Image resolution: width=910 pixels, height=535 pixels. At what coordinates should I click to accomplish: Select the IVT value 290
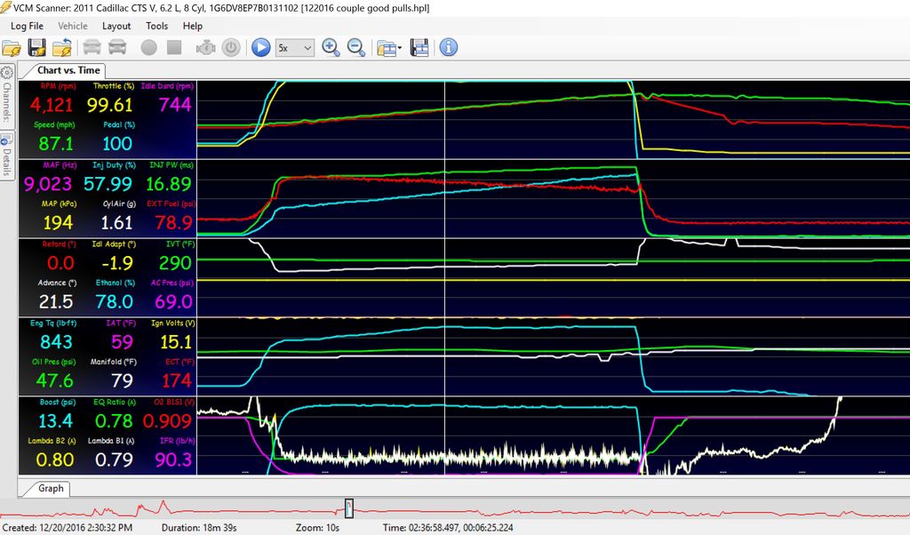point(175,263)
